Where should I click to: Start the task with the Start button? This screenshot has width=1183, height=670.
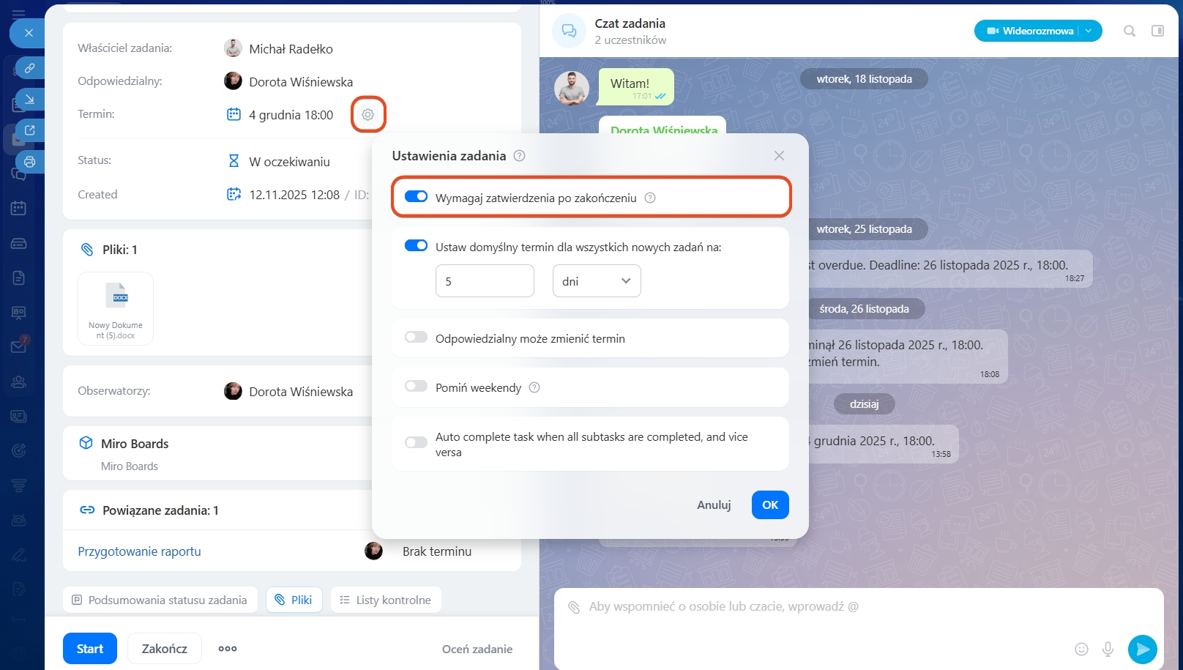pos(90,649)
